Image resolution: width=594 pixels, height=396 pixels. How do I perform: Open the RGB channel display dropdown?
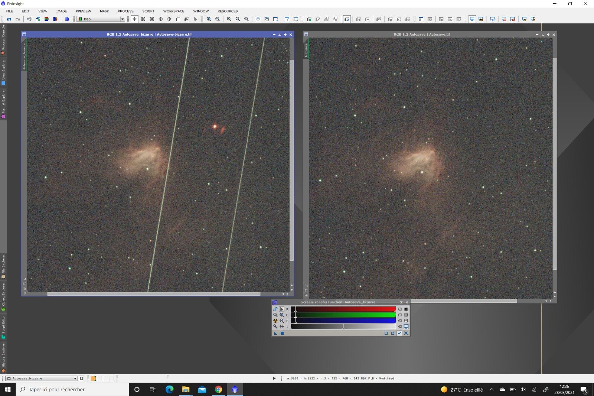pyautogui.click(x=101, y=19)
